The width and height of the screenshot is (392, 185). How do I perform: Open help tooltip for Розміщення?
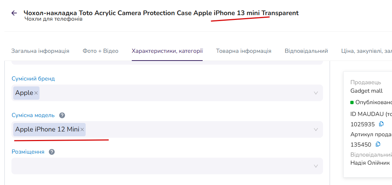(x=52, y=152)
